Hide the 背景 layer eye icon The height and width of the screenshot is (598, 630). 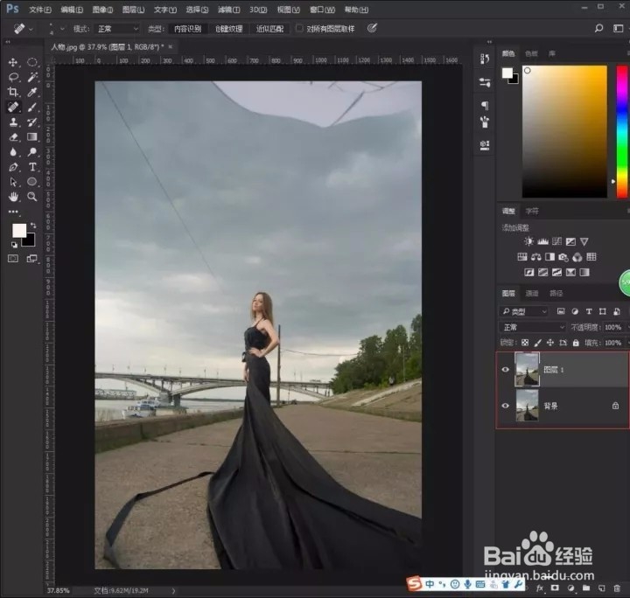506,406
